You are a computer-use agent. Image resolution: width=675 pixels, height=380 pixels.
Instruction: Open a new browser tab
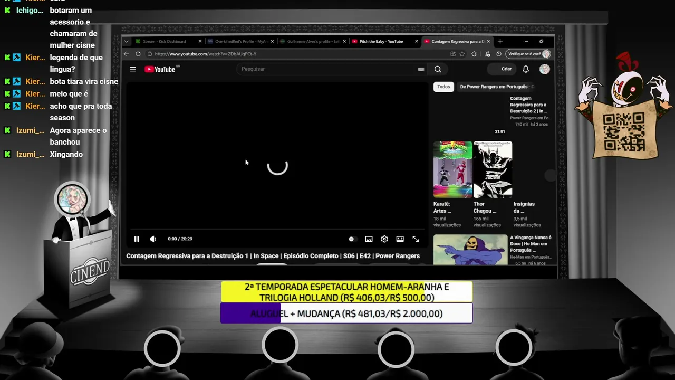tap(500, 41)
